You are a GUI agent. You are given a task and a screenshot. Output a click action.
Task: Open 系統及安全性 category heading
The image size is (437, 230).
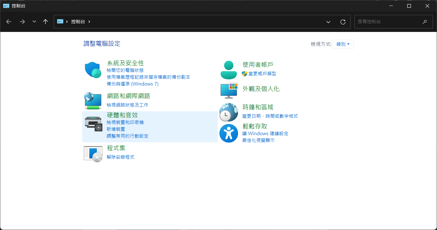(x=125, y=63)
